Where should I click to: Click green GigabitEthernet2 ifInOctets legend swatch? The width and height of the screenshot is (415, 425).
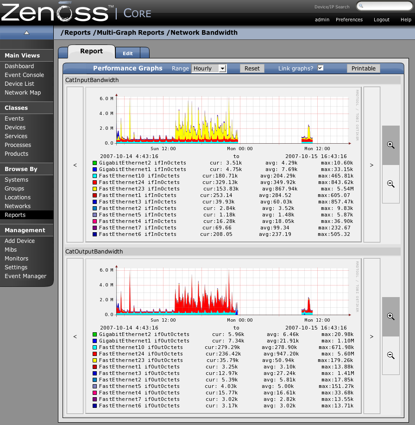pyautogui.click(x=94, y=163)
